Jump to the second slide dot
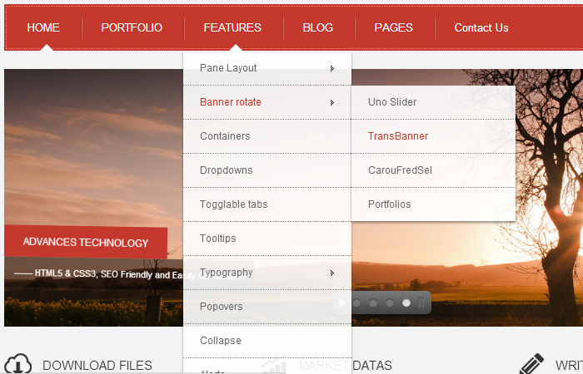 click(373, 303)
